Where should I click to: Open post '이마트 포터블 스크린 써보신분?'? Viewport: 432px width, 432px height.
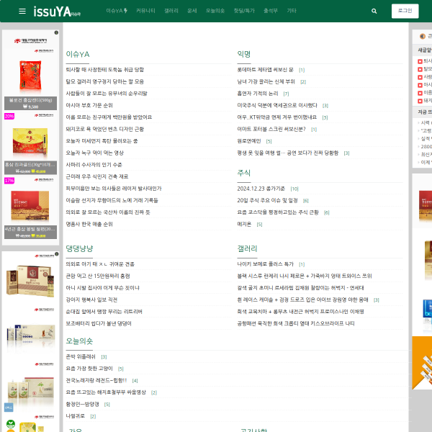pos(271,129)
